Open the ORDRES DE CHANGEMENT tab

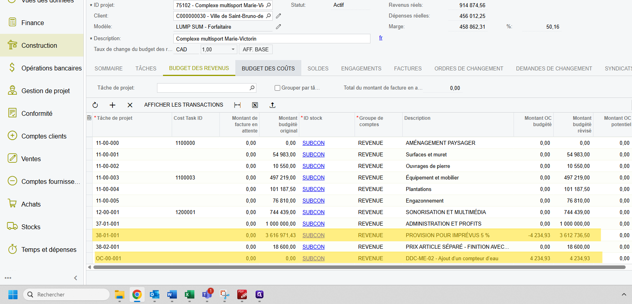pos(469,68)
